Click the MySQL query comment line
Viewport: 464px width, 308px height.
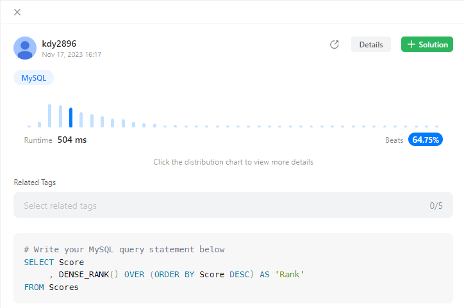(x=124, y=250)
